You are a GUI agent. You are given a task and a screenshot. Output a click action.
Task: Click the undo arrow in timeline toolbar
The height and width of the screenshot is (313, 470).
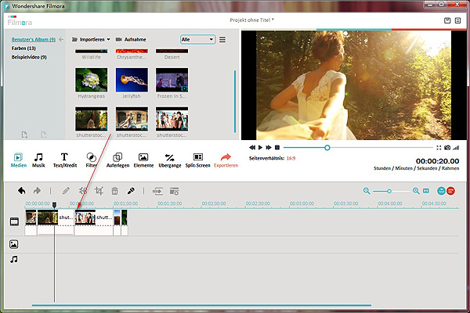coord(22,191)
